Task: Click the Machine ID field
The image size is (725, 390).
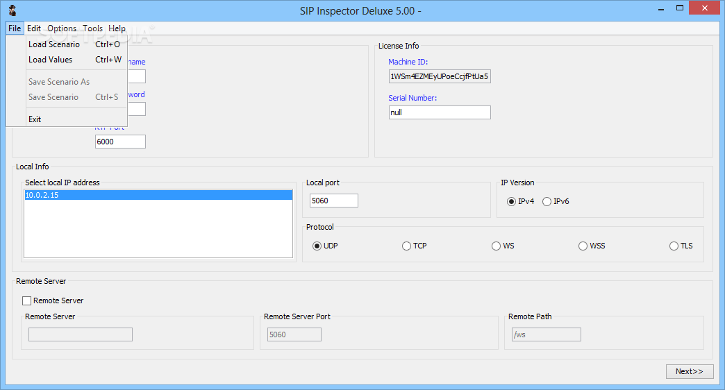Action: click(440, 76)
